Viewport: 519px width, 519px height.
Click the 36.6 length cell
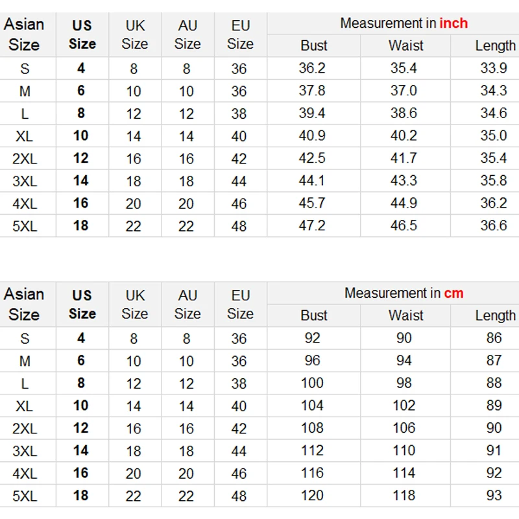tap(494, 226)
